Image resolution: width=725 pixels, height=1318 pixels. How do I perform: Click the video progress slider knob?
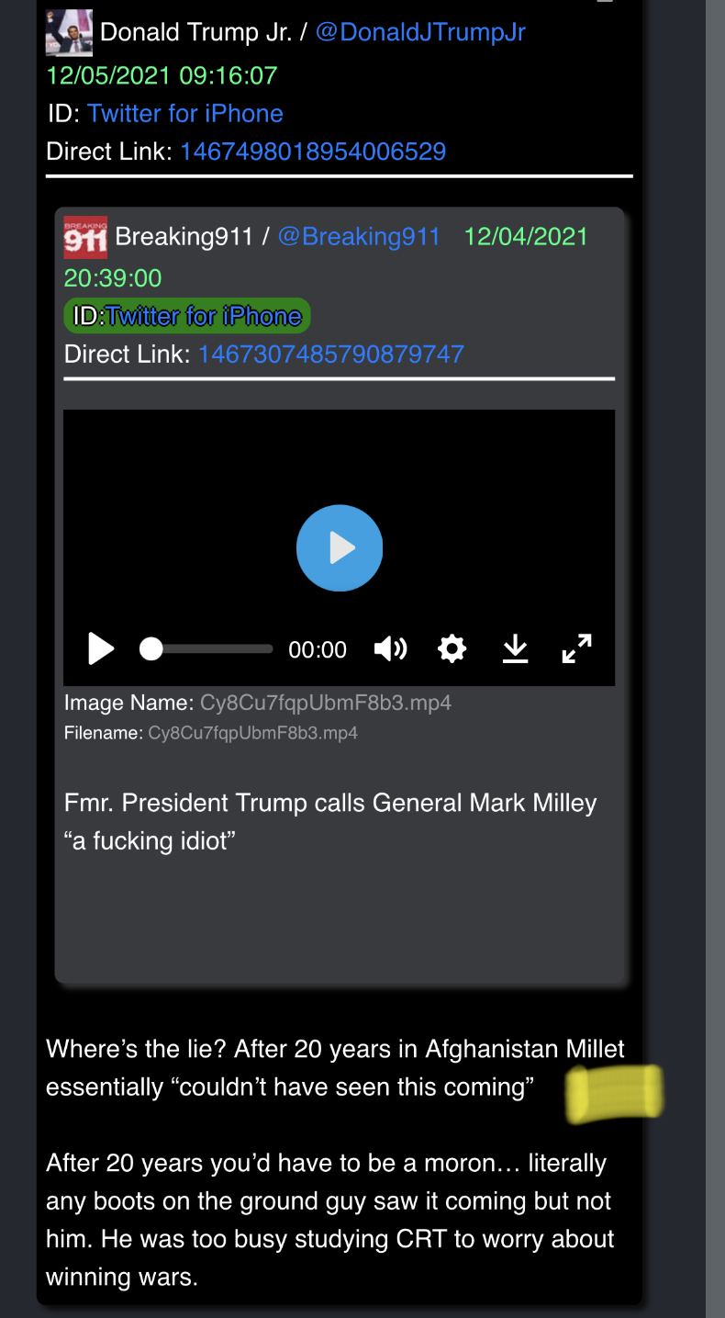[x=151, y=649]
